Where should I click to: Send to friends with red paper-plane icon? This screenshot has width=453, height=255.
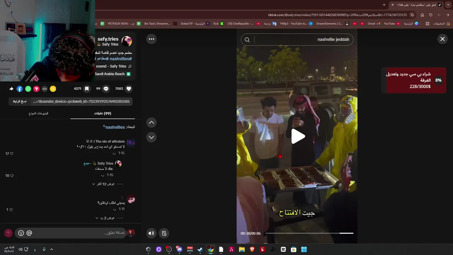(36, 89)
